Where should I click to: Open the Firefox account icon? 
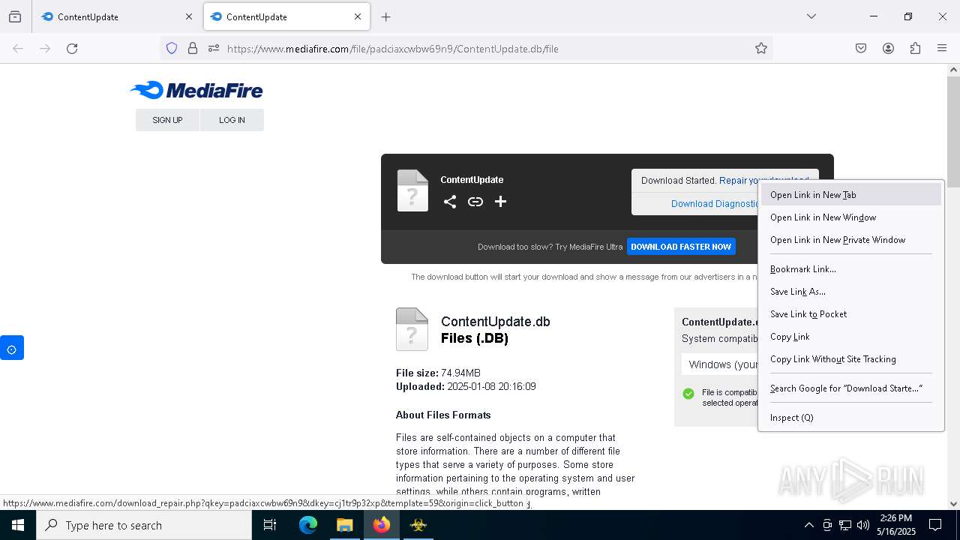point(888,49)
